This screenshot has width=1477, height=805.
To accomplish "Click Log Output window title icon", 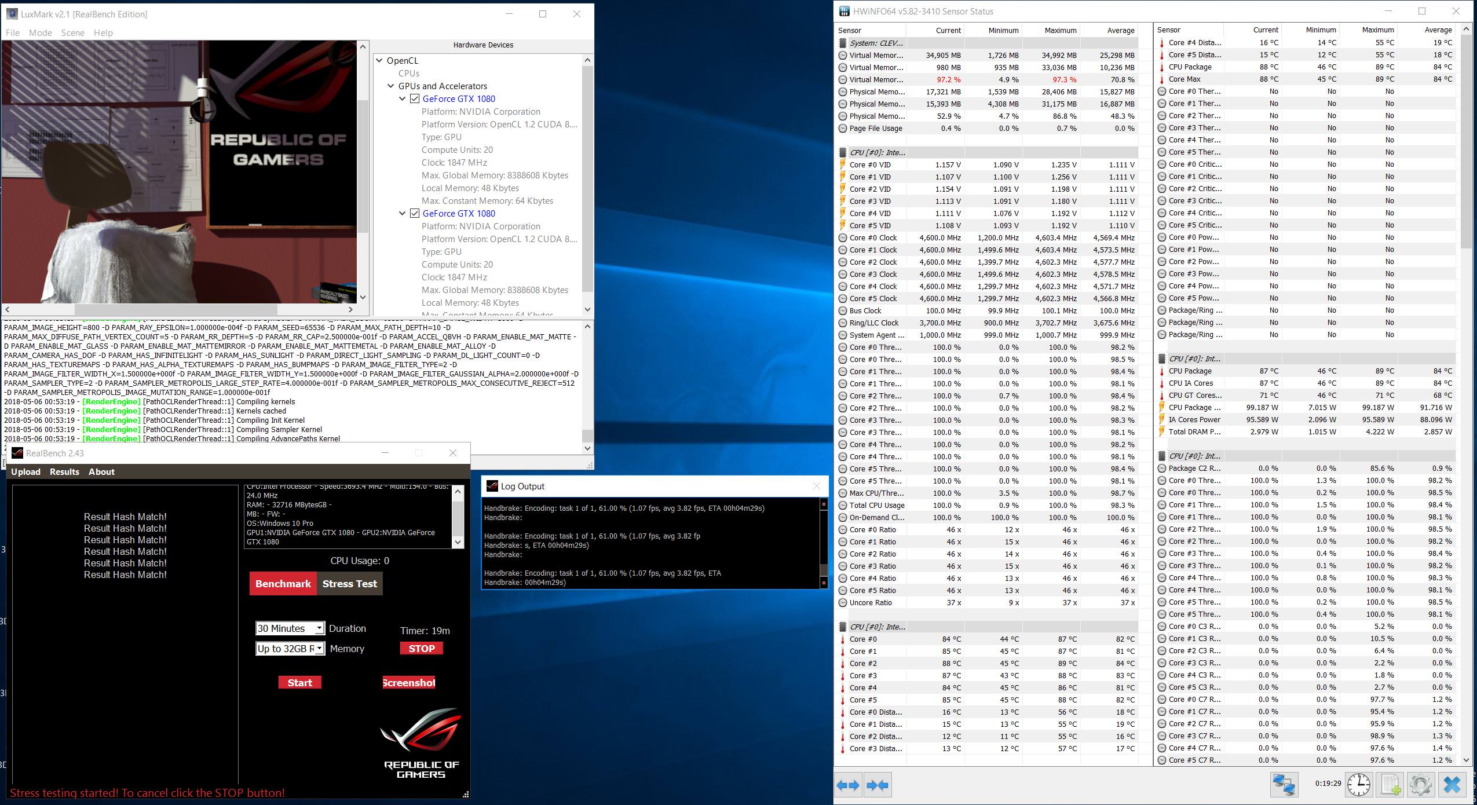I will (492, 486).
